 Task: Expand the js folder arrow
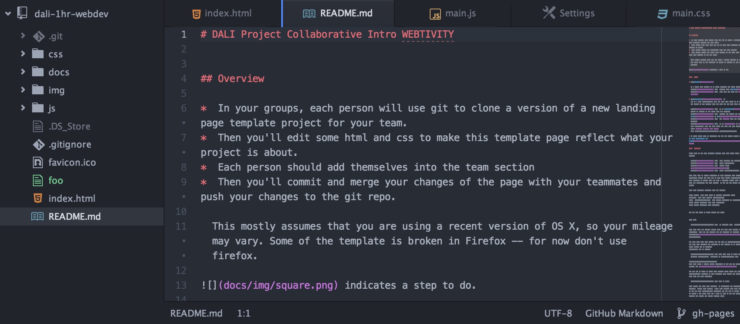point(23,108)
